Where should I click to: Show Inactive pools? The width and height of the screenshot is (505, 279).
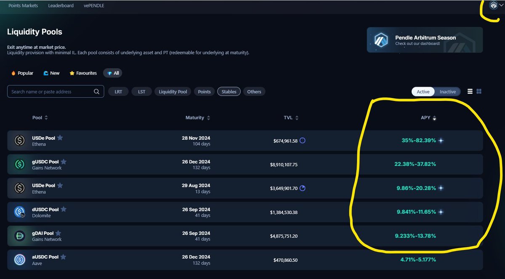448,91
